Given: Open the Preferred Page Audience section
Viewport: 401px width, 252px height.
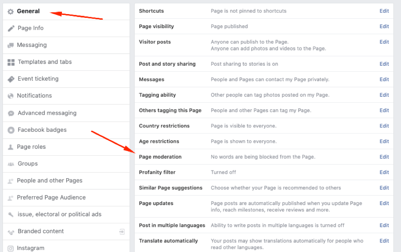Looking at the screenshot, I should pyautogui.click(x=51, y=197).
